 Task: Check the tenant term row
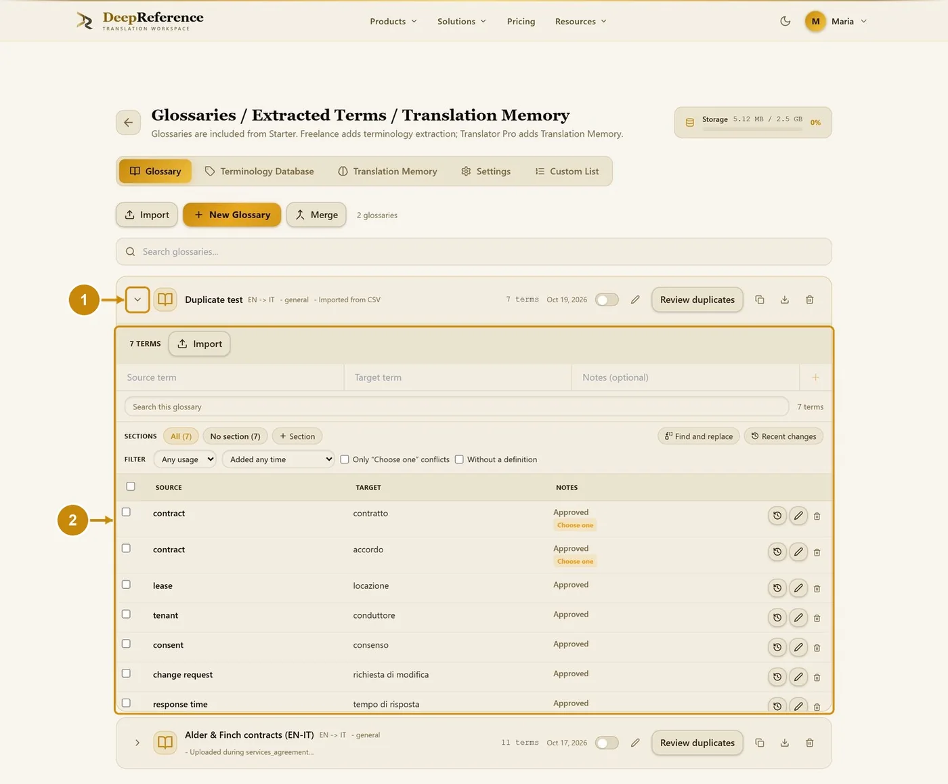126,614
